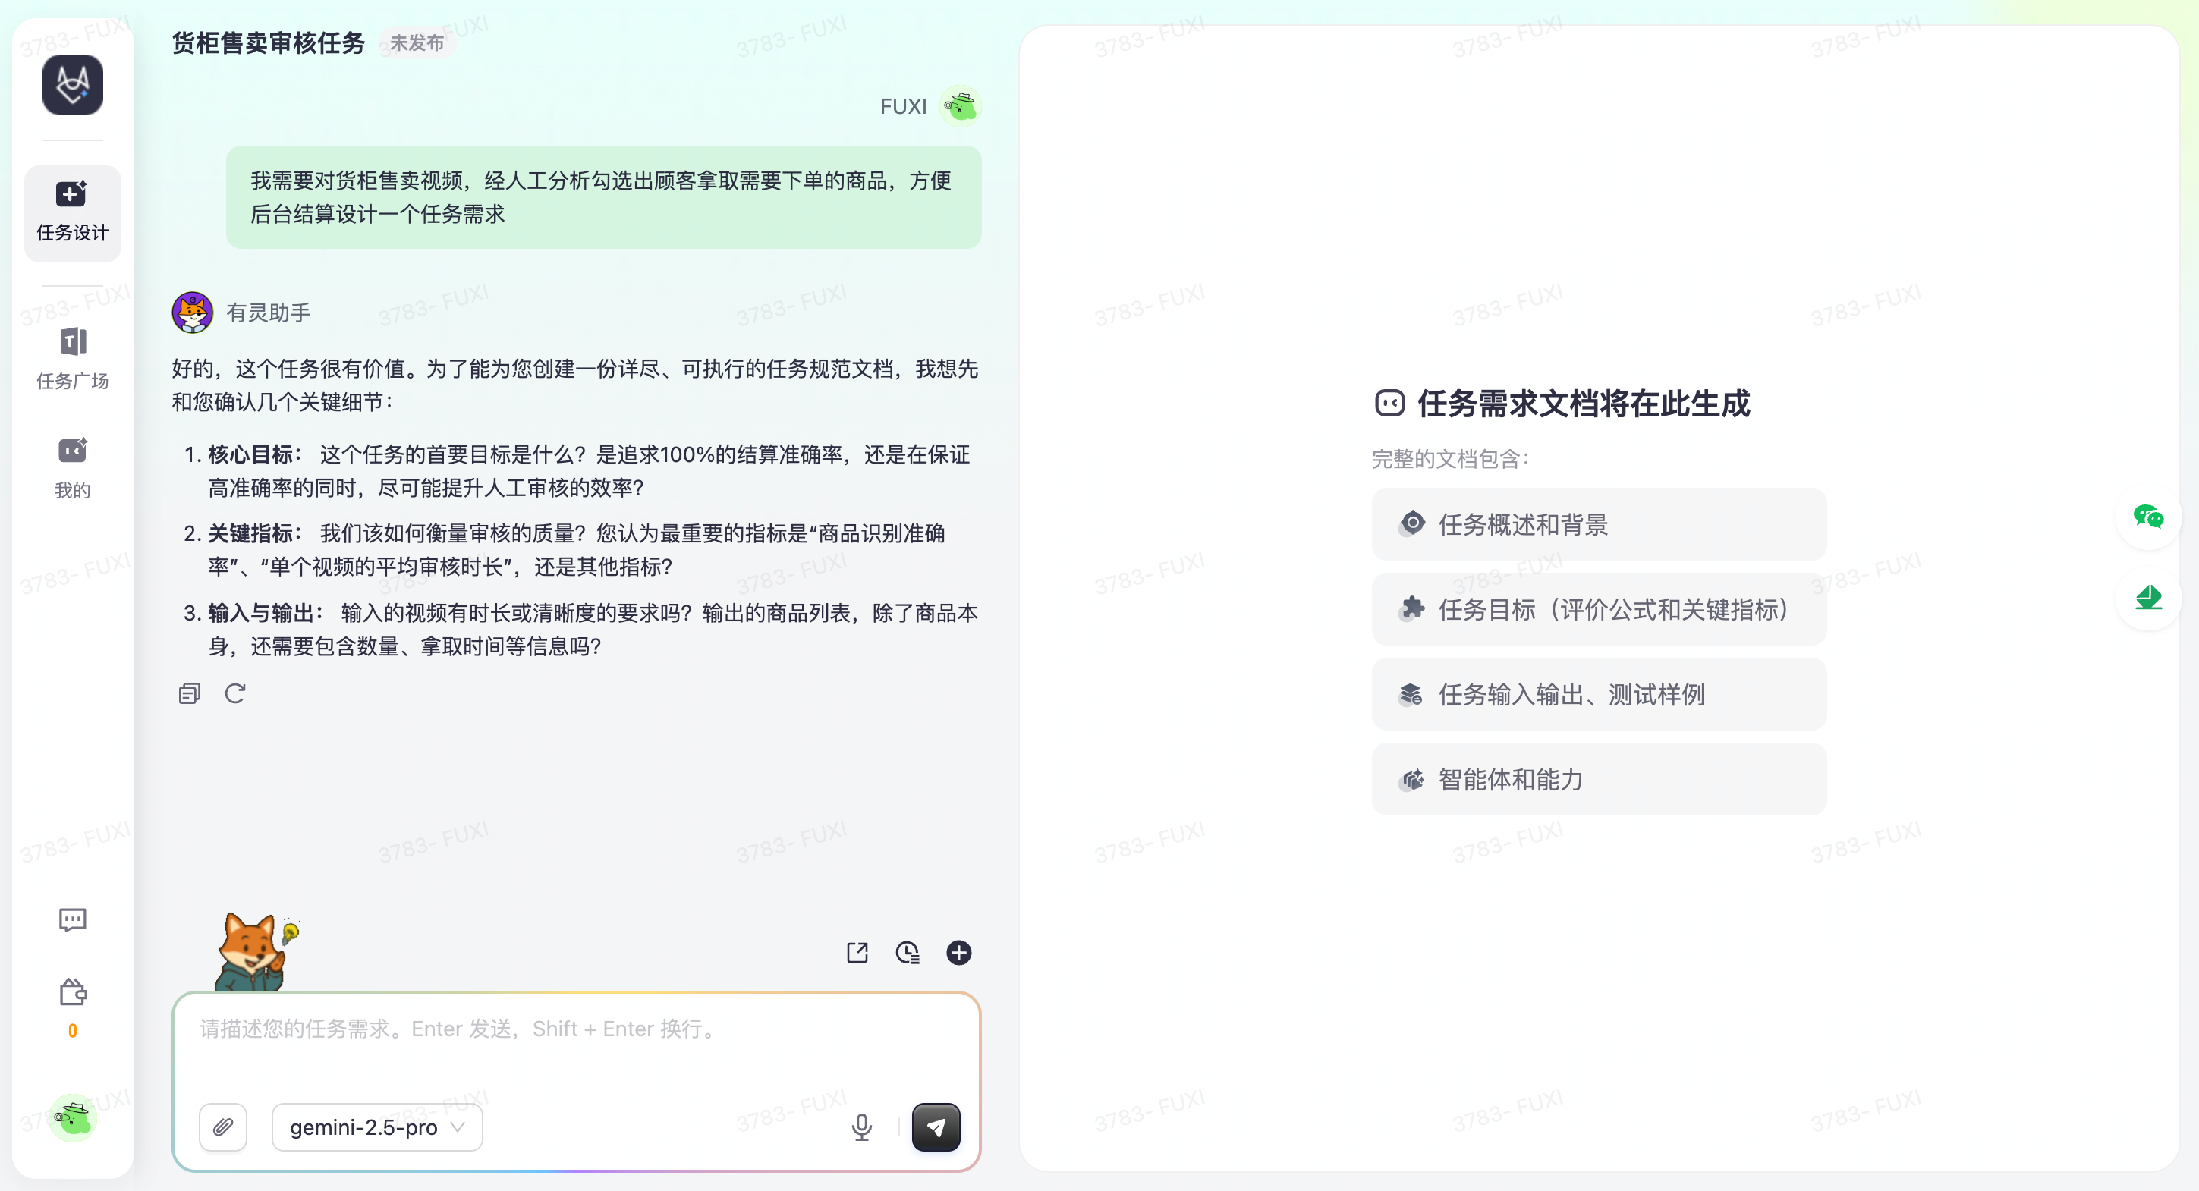Click the 任务目标 (评价公式和关键指标) card
The height and width of the screenshot is (1191, 2199).
[1598, 609]
